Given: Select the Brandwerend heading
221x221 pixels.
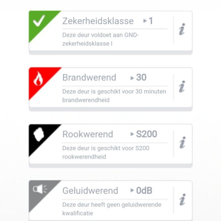Looking at the screenshot, I should pos(89,78).
